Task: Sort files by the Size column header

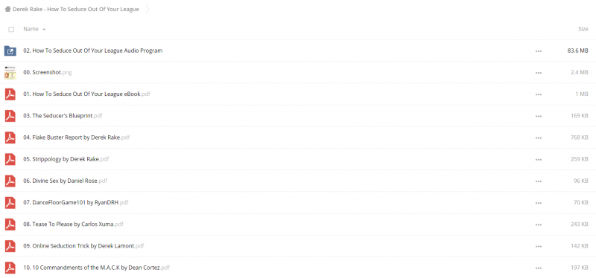Action: pos(583,29)
